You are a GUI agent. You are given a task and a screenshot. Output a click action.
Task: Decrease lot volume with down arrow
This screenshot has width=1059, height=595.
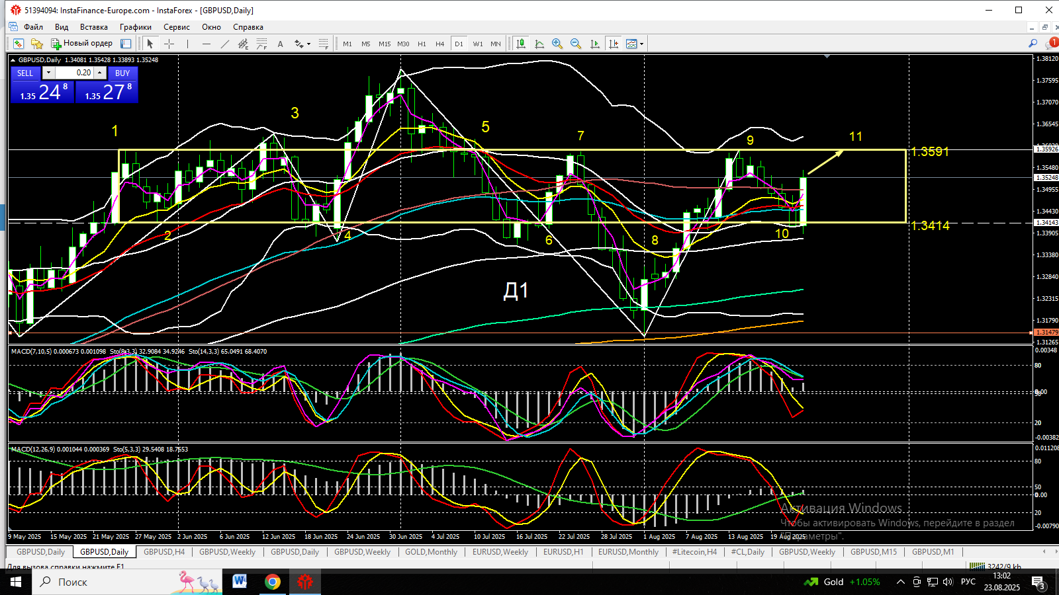(x=48, y=73)
